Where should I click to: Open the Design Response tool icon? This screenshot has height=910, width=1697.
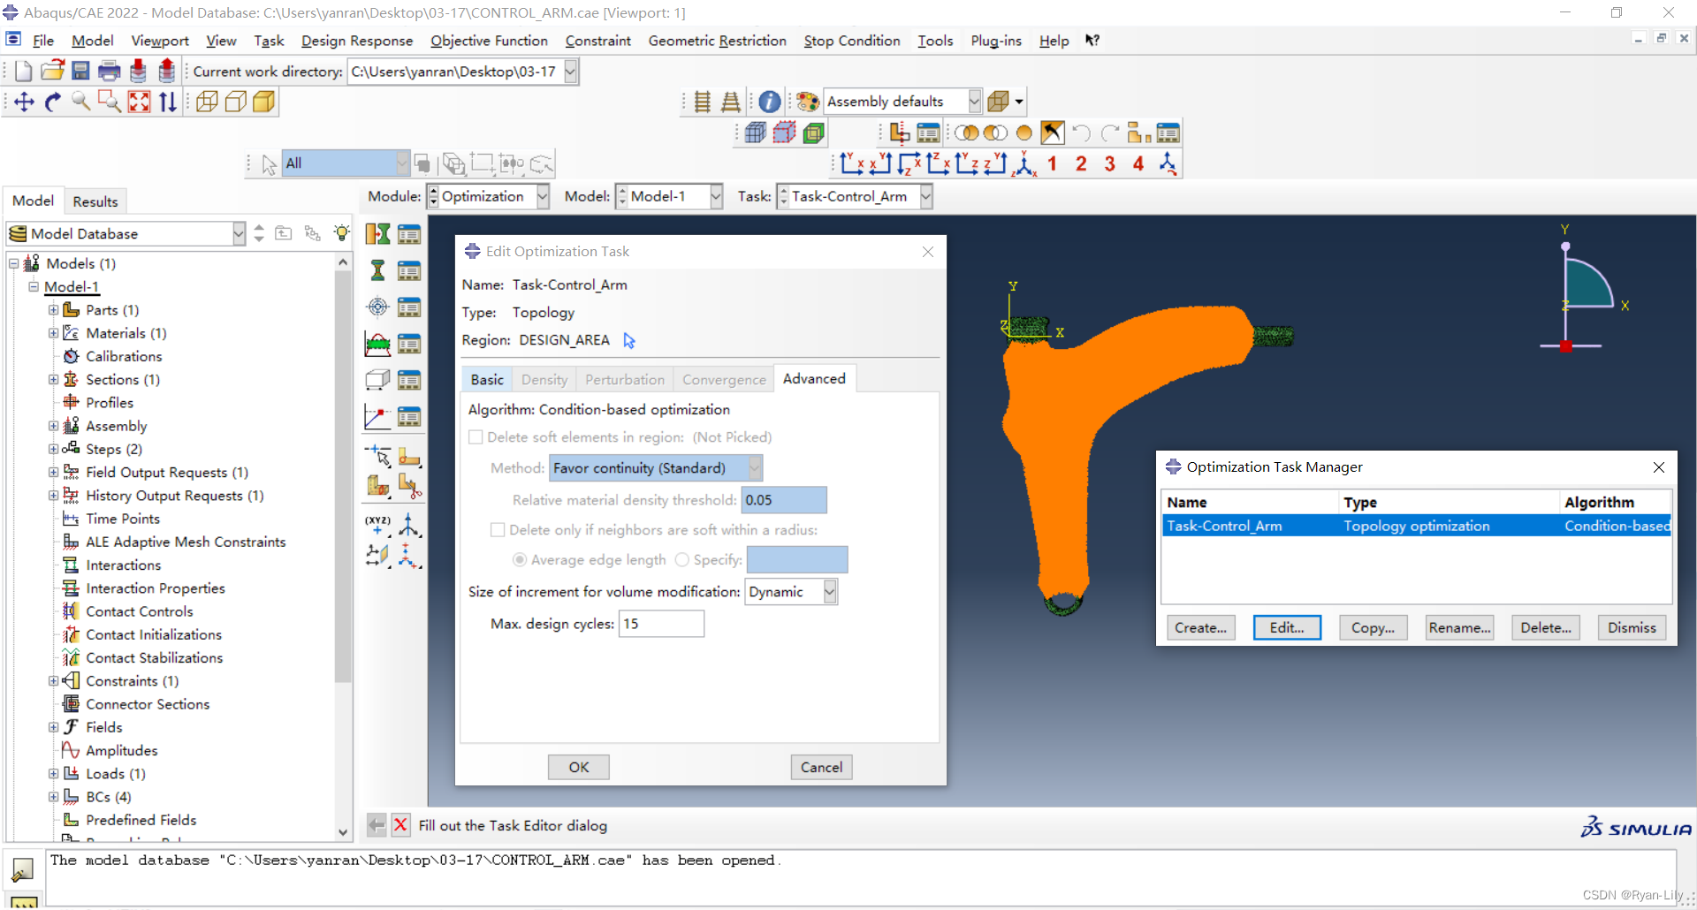point(378,270)
